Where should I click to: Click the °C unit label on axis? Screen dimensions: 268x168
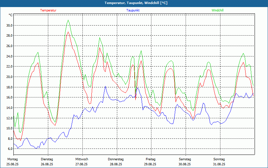click(11, 15)
